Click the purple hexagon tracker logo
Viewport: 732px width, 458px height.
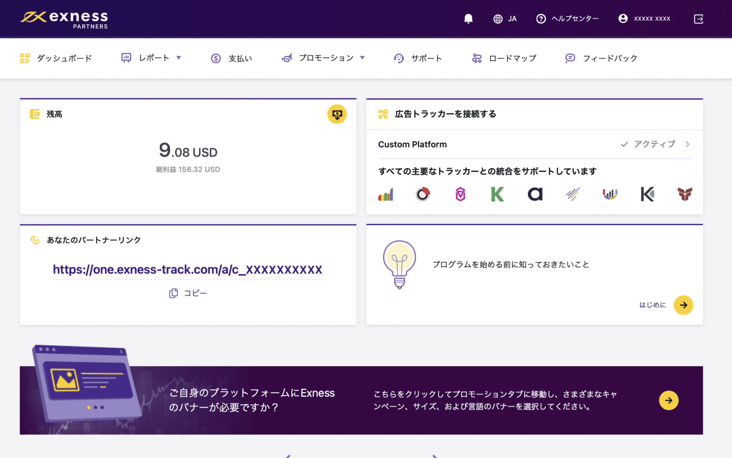click(460, 194)
